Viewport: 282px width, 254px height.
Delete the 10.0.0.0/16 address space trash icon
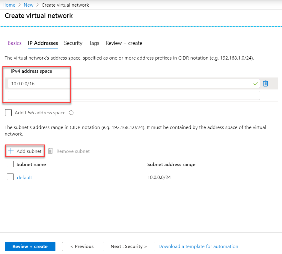(x=266, y=83)
